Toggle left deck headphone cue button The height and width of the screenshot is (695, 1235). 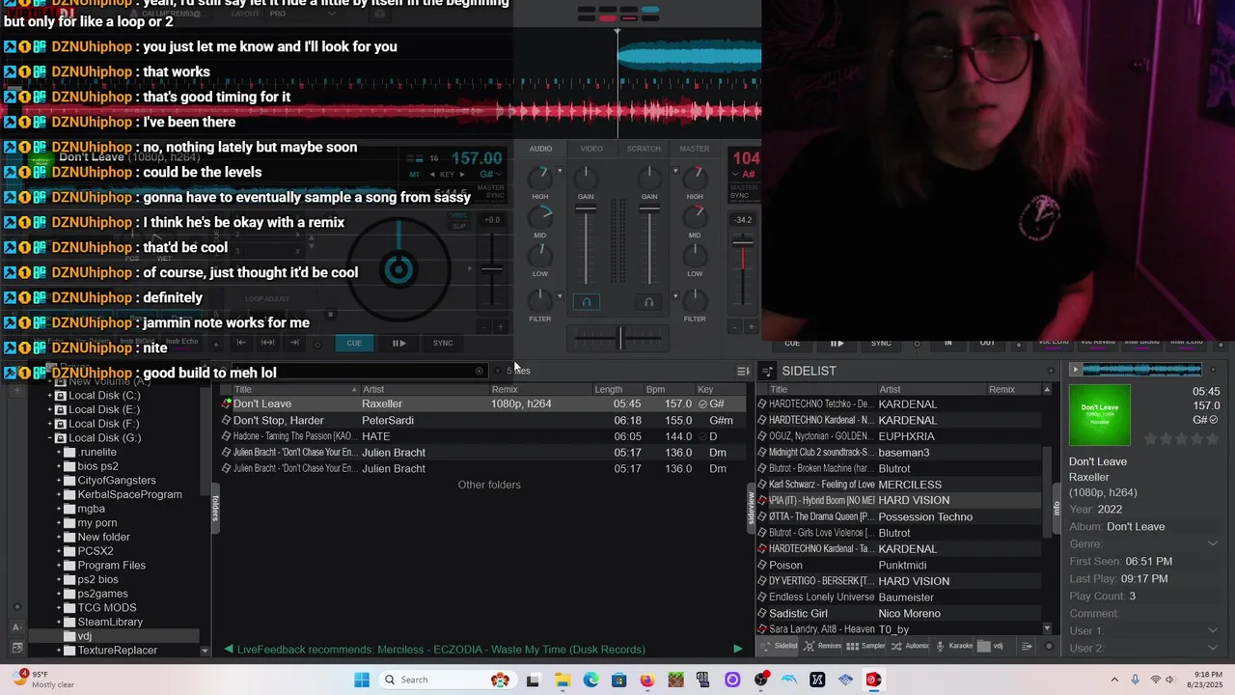tap(586, 302)
